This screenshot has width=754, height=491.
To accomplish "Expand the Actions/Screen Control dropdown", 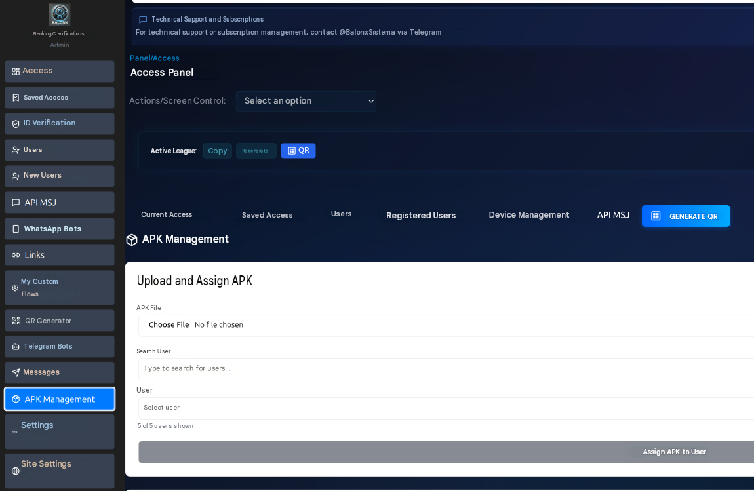I will (306, 101).
